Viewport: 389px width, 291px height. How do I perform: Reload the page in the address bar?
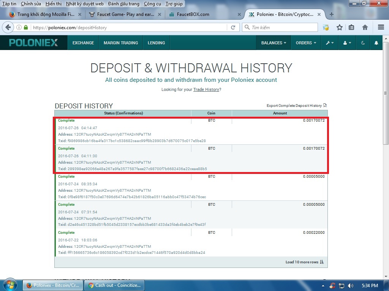(233, 27)
